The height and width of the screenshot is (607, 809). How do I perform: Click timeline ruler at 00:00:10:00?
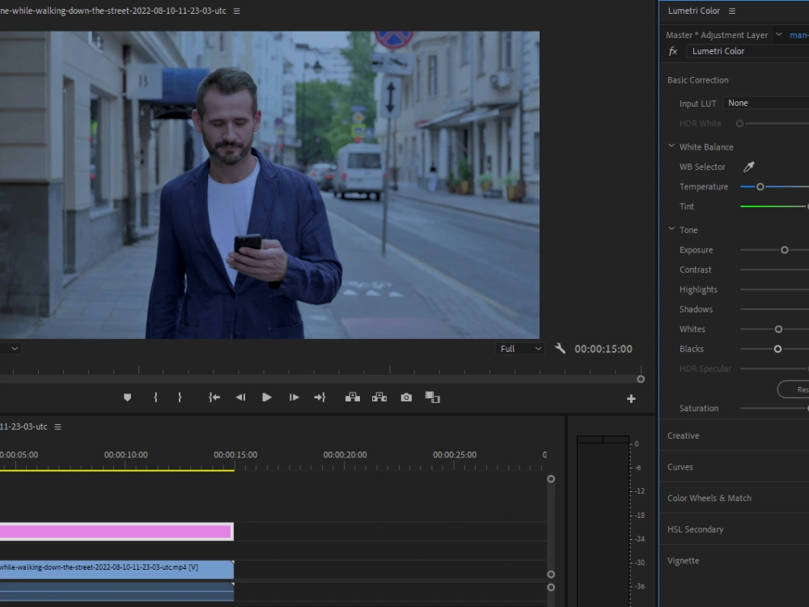126,455
